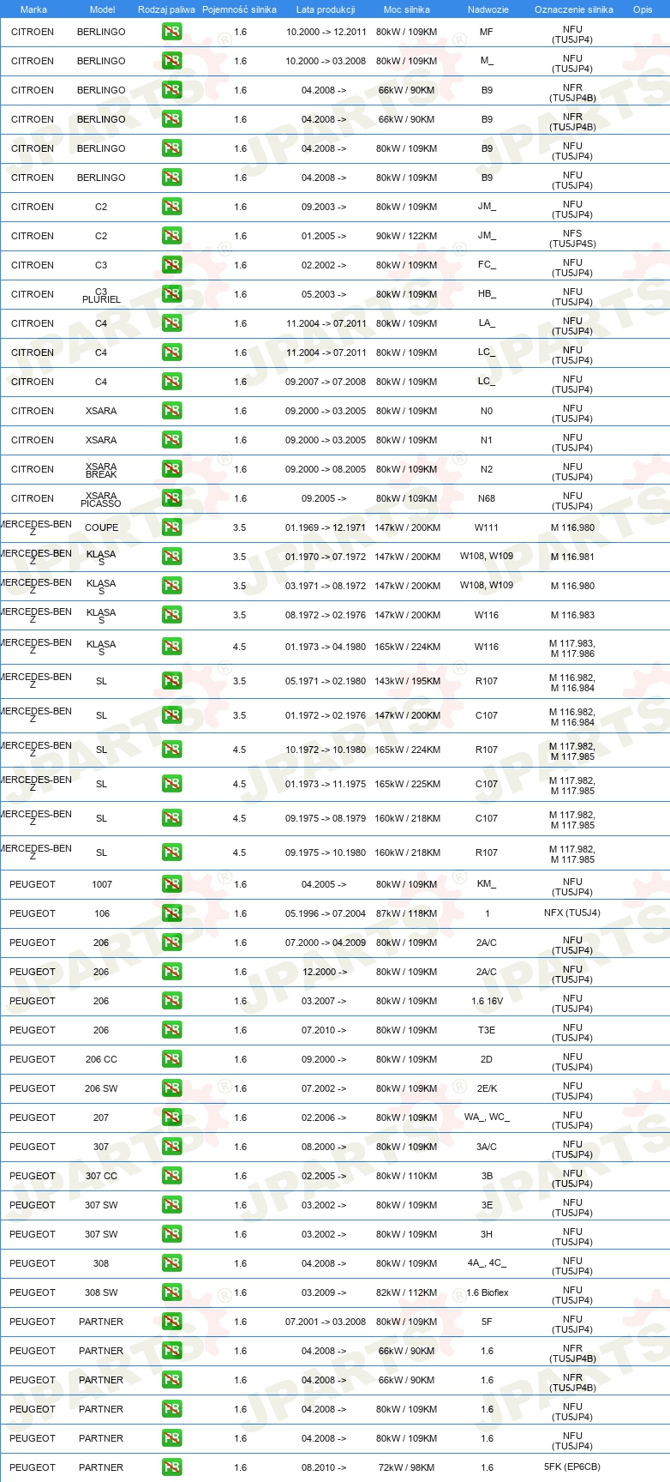This screenshot has width=670, height=1482.
Task: Click fuel icon in Mercedes Coupe W111 row
Action: click(x=172, y=527)
